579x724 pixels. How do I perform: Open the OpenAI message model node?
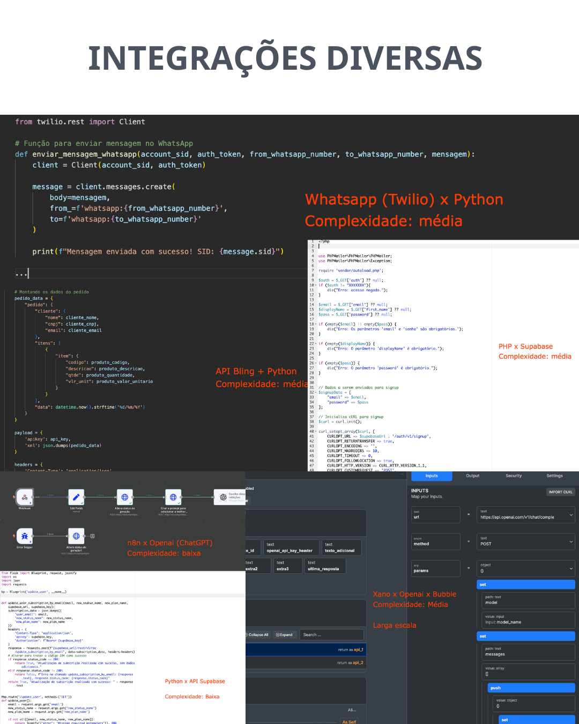coord(224,497)
